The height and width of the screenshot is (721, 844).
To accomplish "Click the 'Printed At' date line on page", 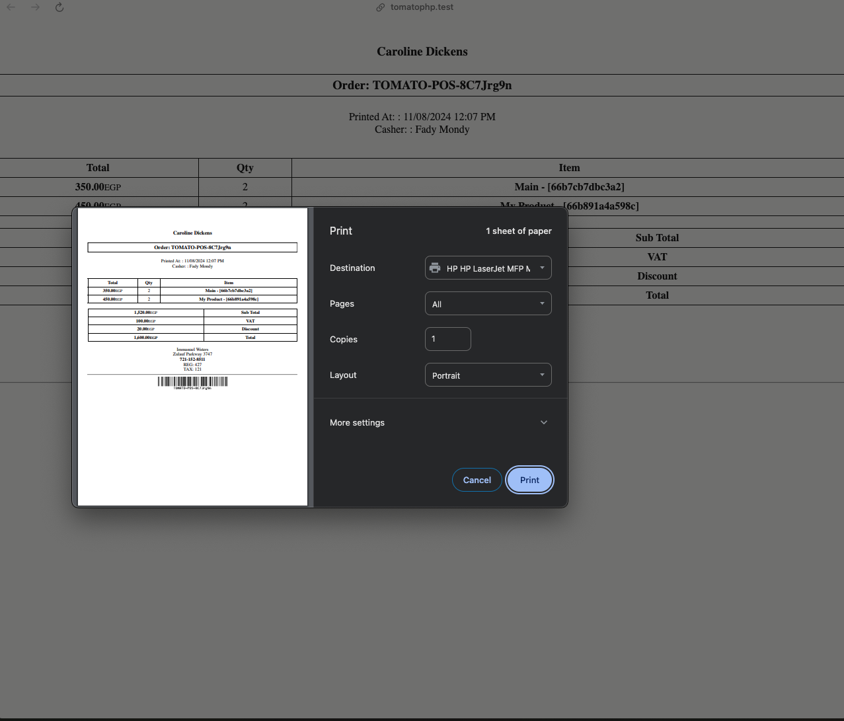I will [422, 117].
